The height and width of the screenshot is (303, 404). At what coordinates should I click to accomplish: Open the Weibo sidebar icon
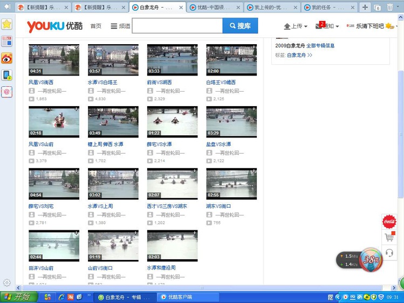click(6, 58)
